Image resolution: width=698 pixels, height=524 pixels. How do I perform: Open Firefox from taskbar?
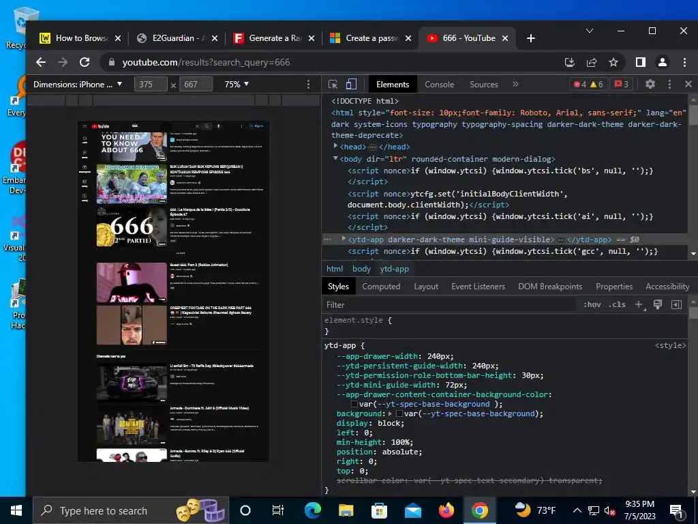[x=446, y=510]
